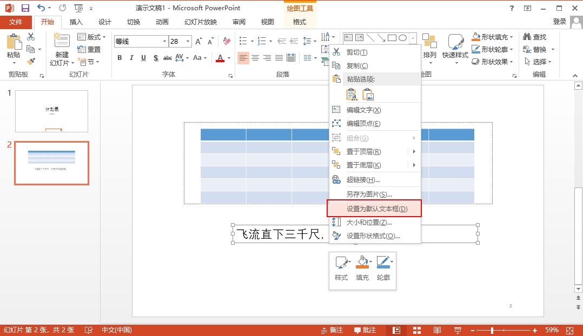Image resolution: width=583 pixels, height=336 pixels.
Task: Select slide 1 thumbnail
Action: (x=51, y=111)
